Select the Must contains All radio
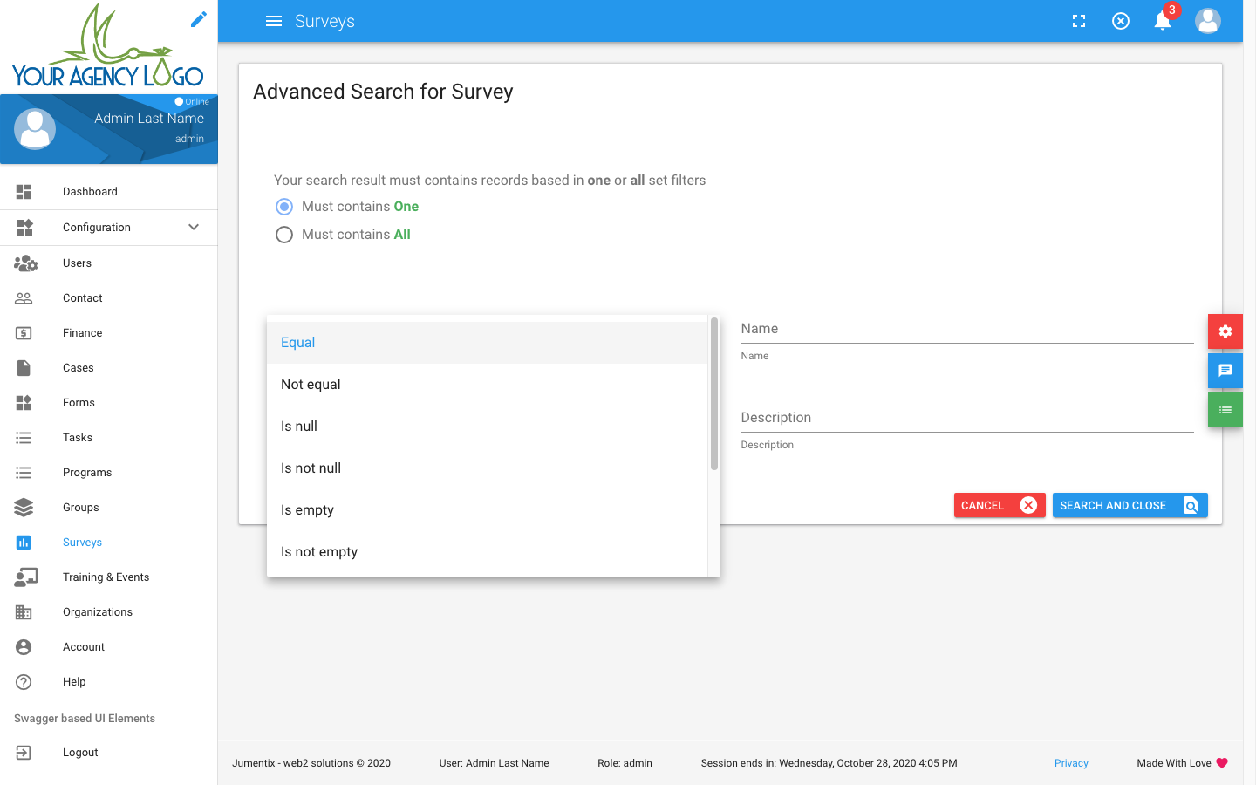Viewport: 1256px width, 785px height. (x=284, y=235)
